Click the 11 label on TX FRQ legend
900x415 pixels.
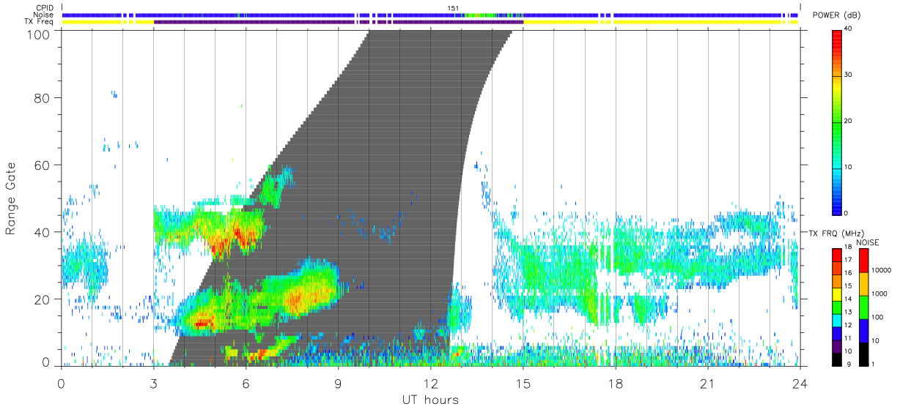(x=848, y=338)
